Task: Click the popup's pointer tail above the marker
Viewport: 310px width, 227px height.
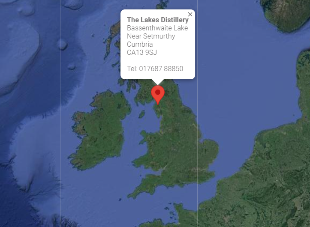Action: [x=158, y=82]
